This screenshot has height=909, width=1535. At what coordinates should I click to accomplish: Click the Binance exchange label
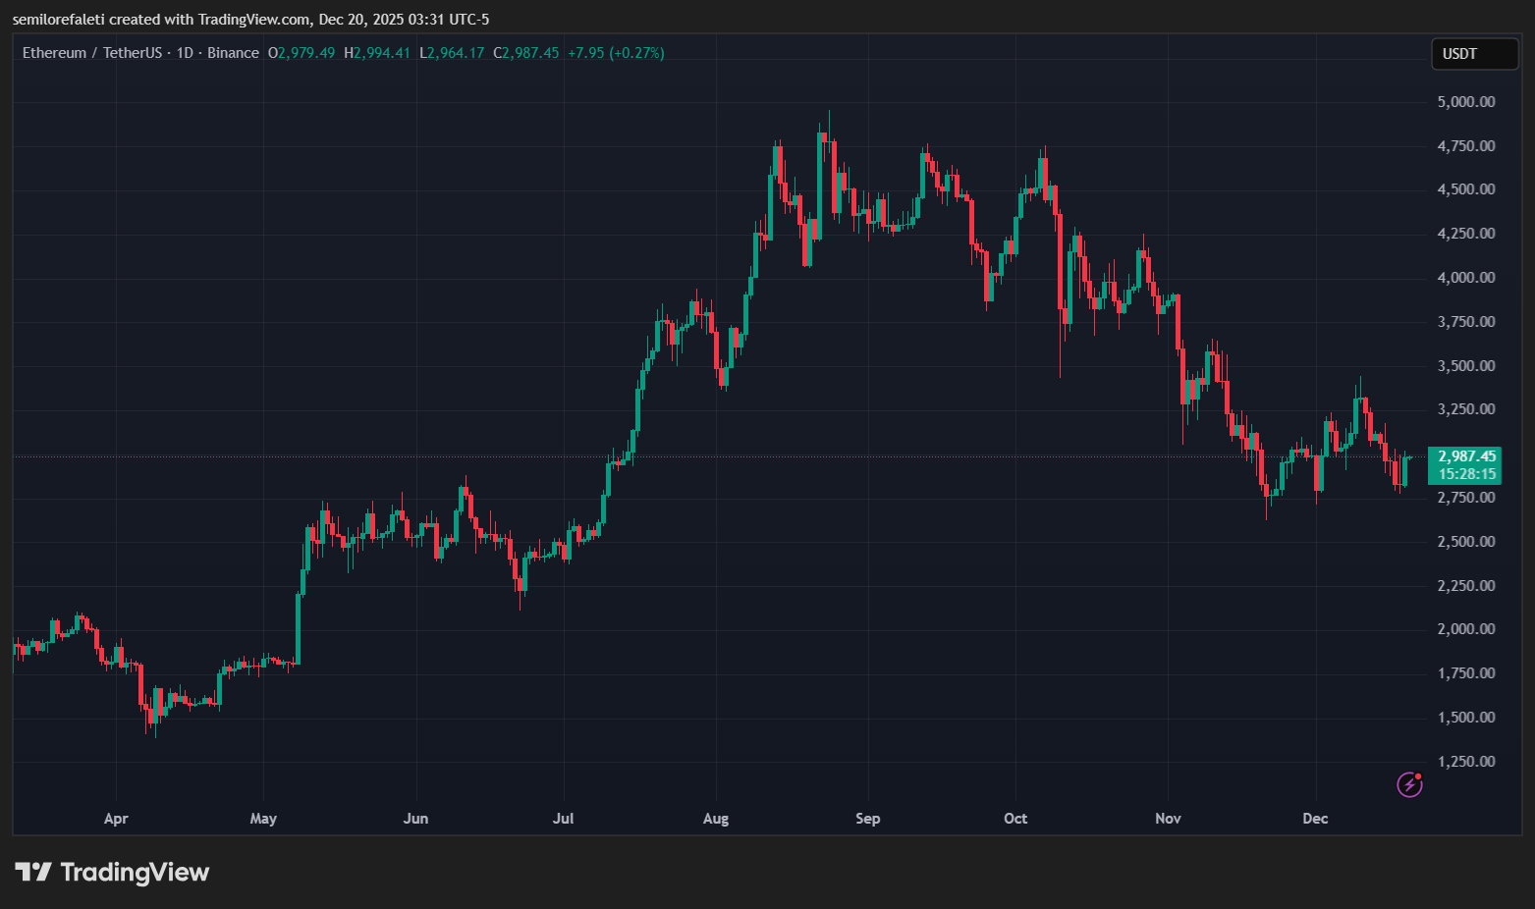(233, 52)
